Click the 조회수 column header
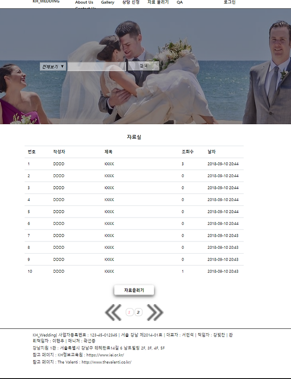 [x=188, y=152]
